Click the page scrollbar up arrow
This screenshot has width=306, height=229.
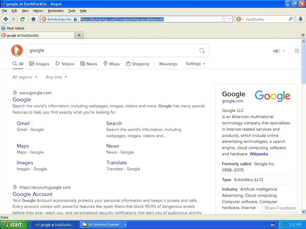[x=303, y=41]
